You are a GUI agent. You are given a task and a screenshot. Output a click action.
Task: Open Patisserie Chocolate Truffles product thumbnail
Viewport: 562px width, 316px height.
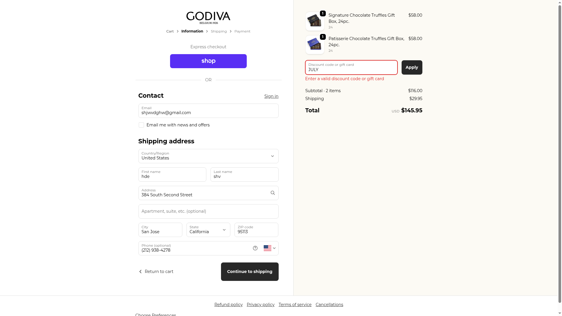pos(315,45)
